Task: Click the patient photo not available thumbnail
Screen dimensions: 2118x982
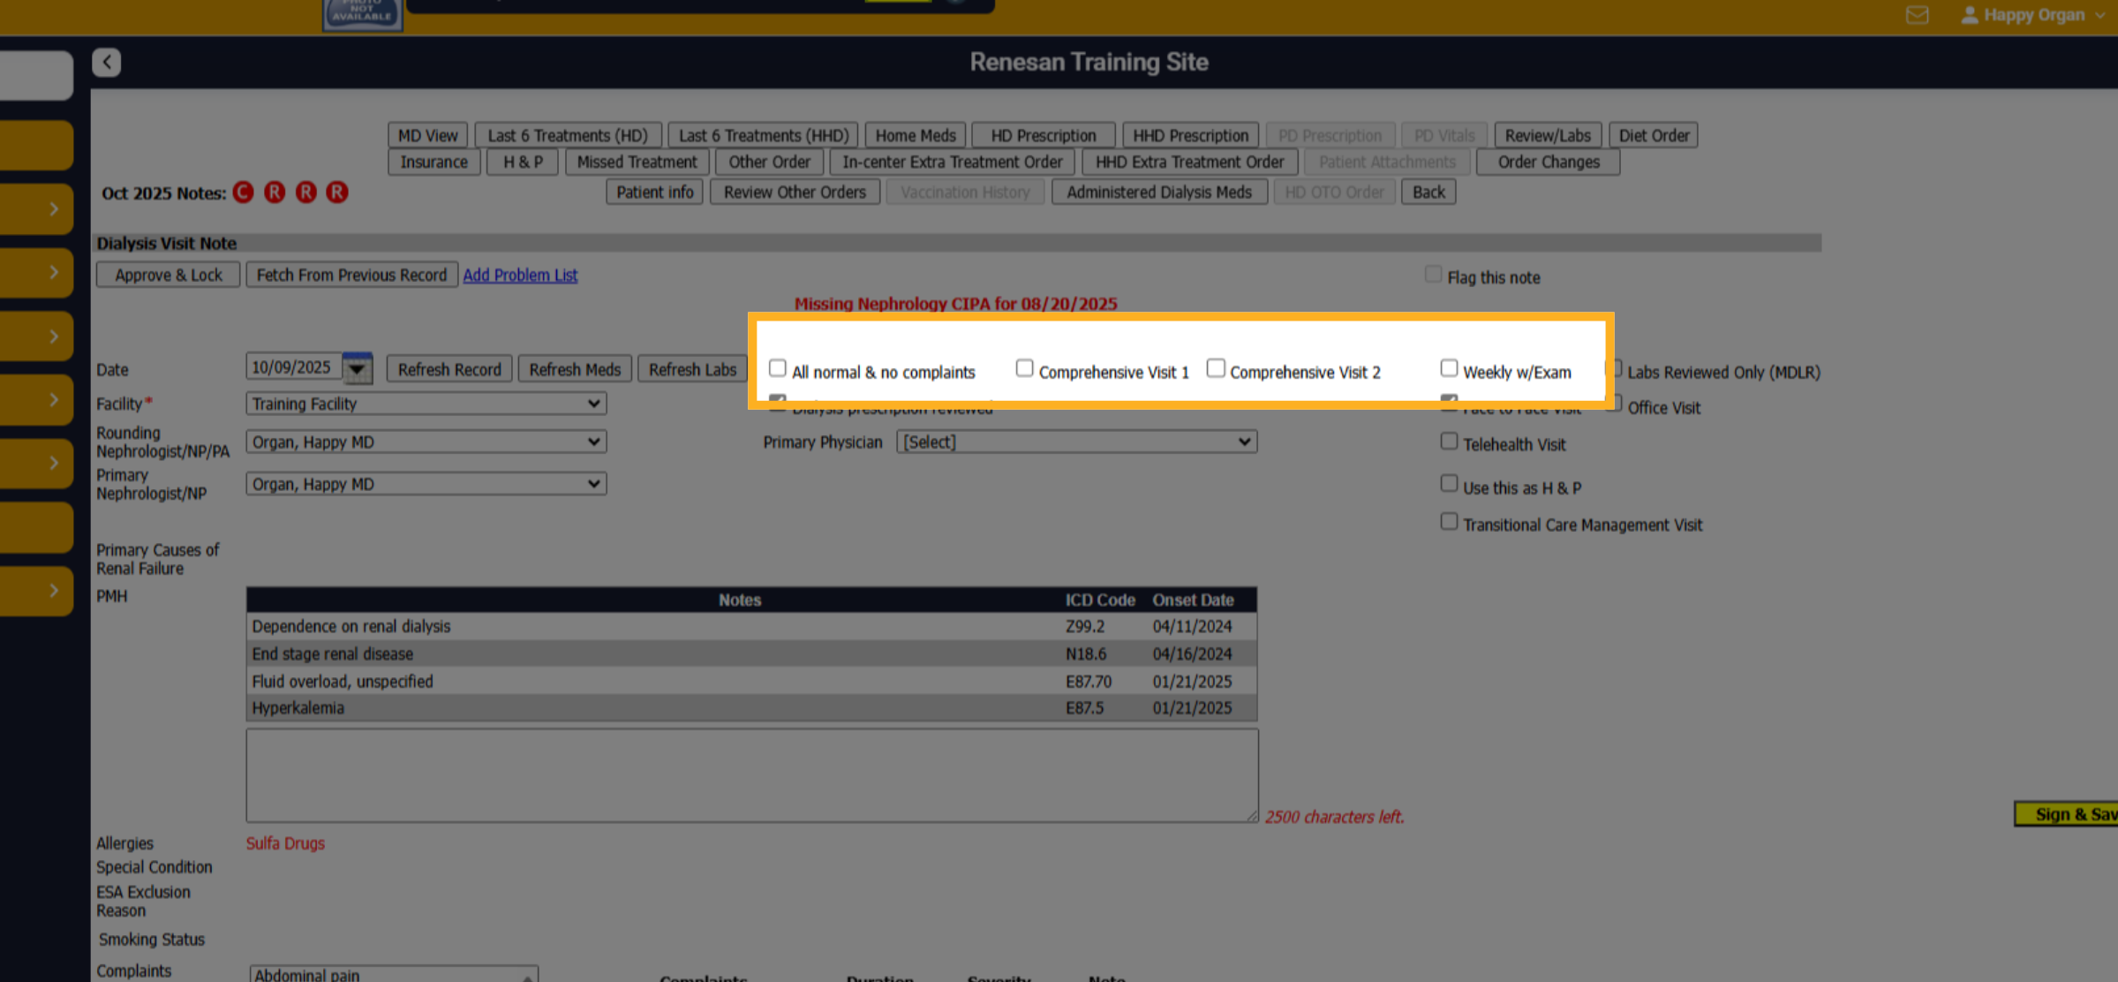Action: point(363,15)
